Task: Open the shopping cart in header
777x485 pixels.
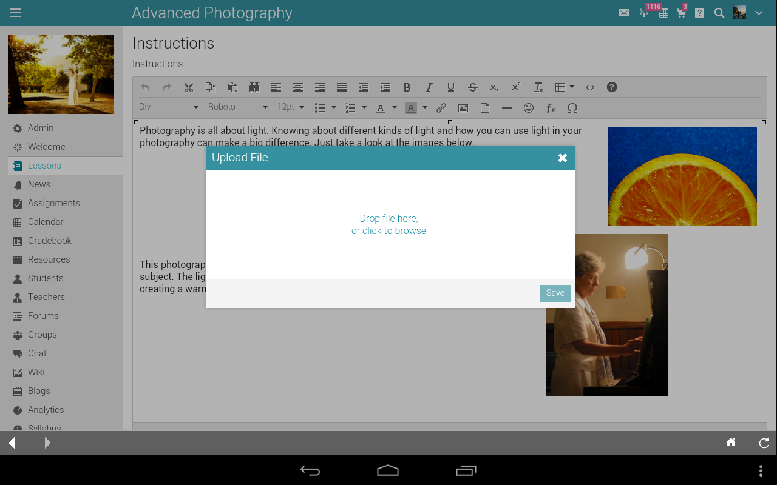Action: click(x=681, y=13)
